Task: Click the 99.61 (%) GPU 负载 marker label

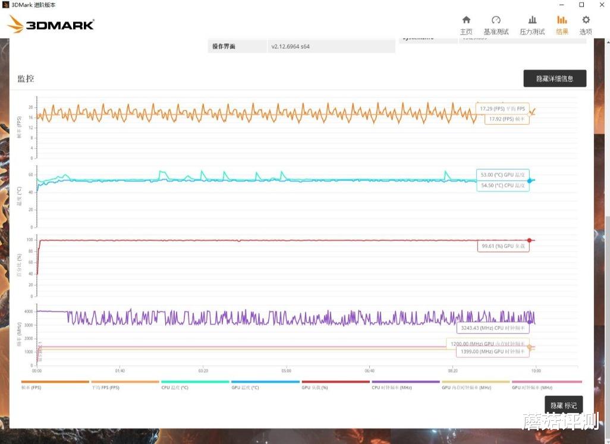Action: 503,246
